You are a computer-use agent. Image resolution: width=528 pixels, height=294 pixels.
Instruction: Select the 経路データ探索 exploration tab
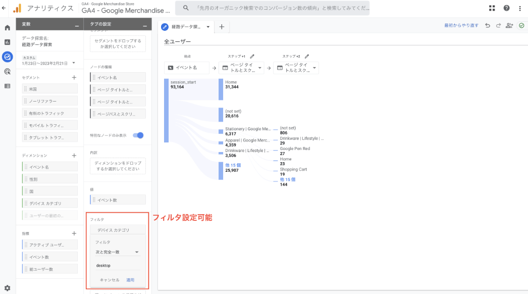point(186,27)
